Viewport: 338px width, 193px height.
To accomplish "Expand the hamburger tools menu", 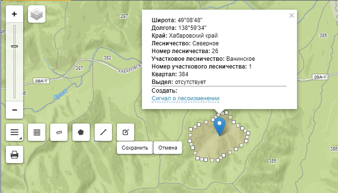I will click(14, 132).
